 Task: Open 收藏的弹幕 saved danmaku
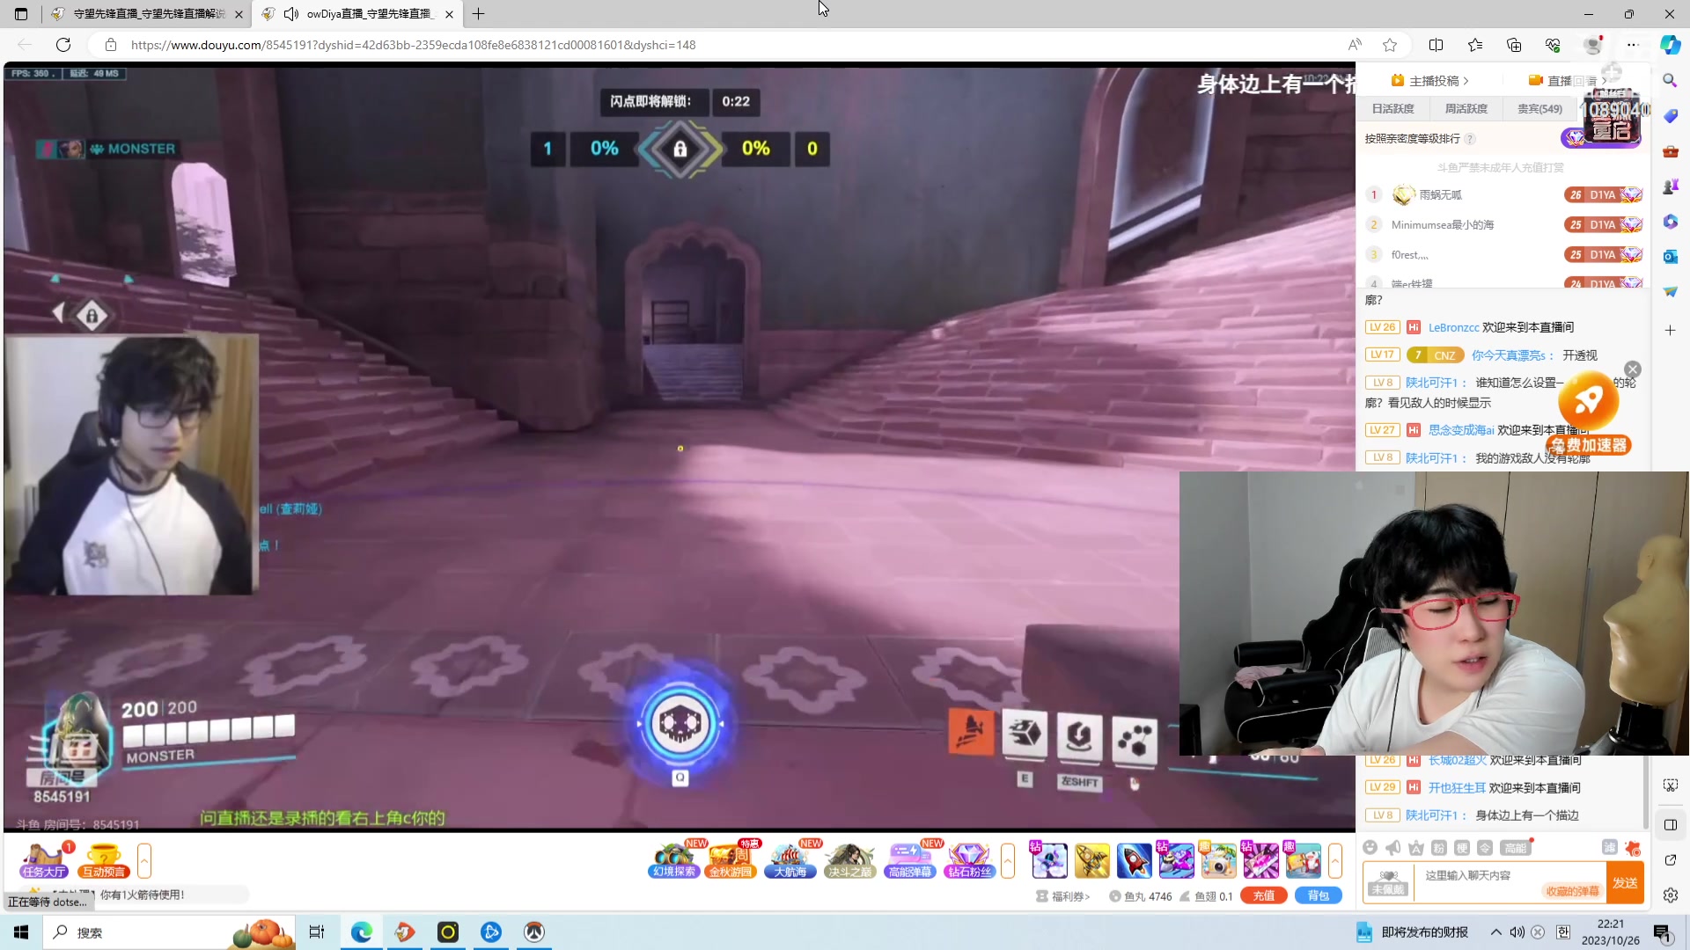[1572, 891]
